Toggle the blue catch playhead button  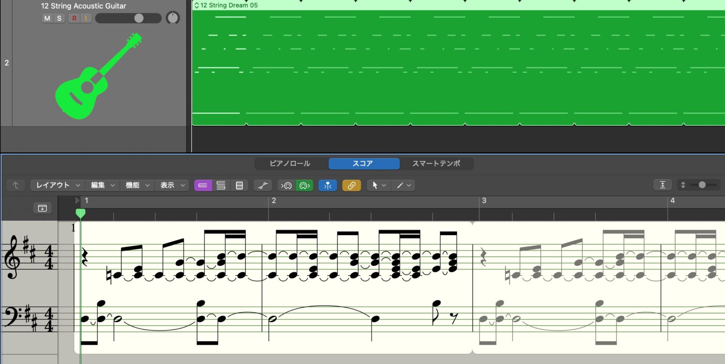(328, 185)
